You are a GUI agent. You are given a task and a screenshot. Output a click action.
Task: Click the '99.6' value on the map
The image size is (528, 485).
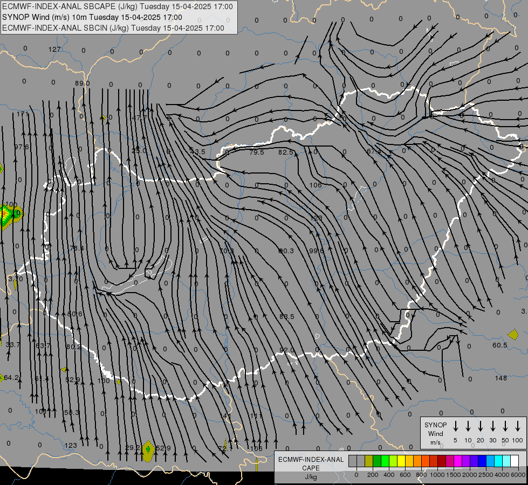click(x=316, y=251)
